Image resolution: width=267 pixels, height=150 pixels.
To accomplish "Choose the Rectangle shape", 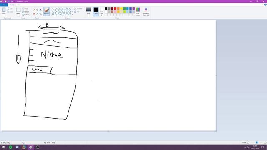I will 61,9.
